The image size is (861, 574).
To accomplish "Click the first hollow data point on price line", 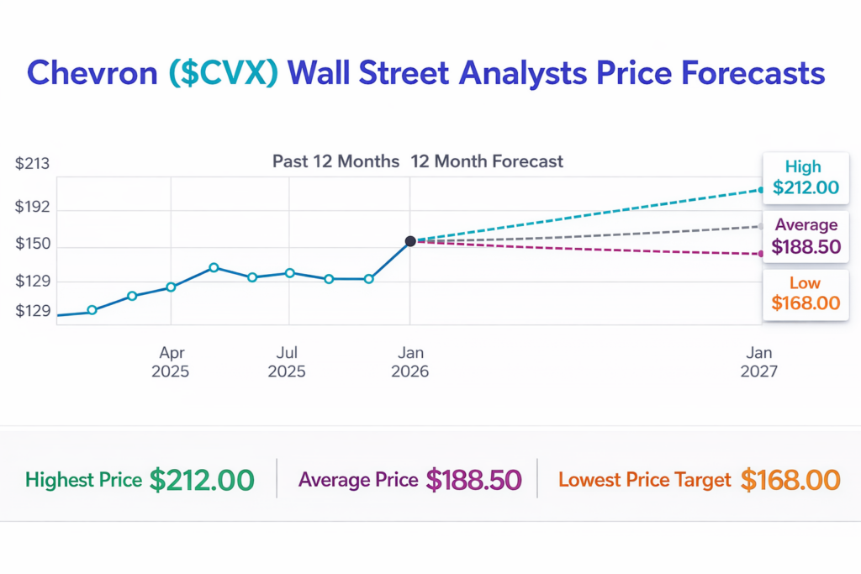I will (x=92, y=310).
